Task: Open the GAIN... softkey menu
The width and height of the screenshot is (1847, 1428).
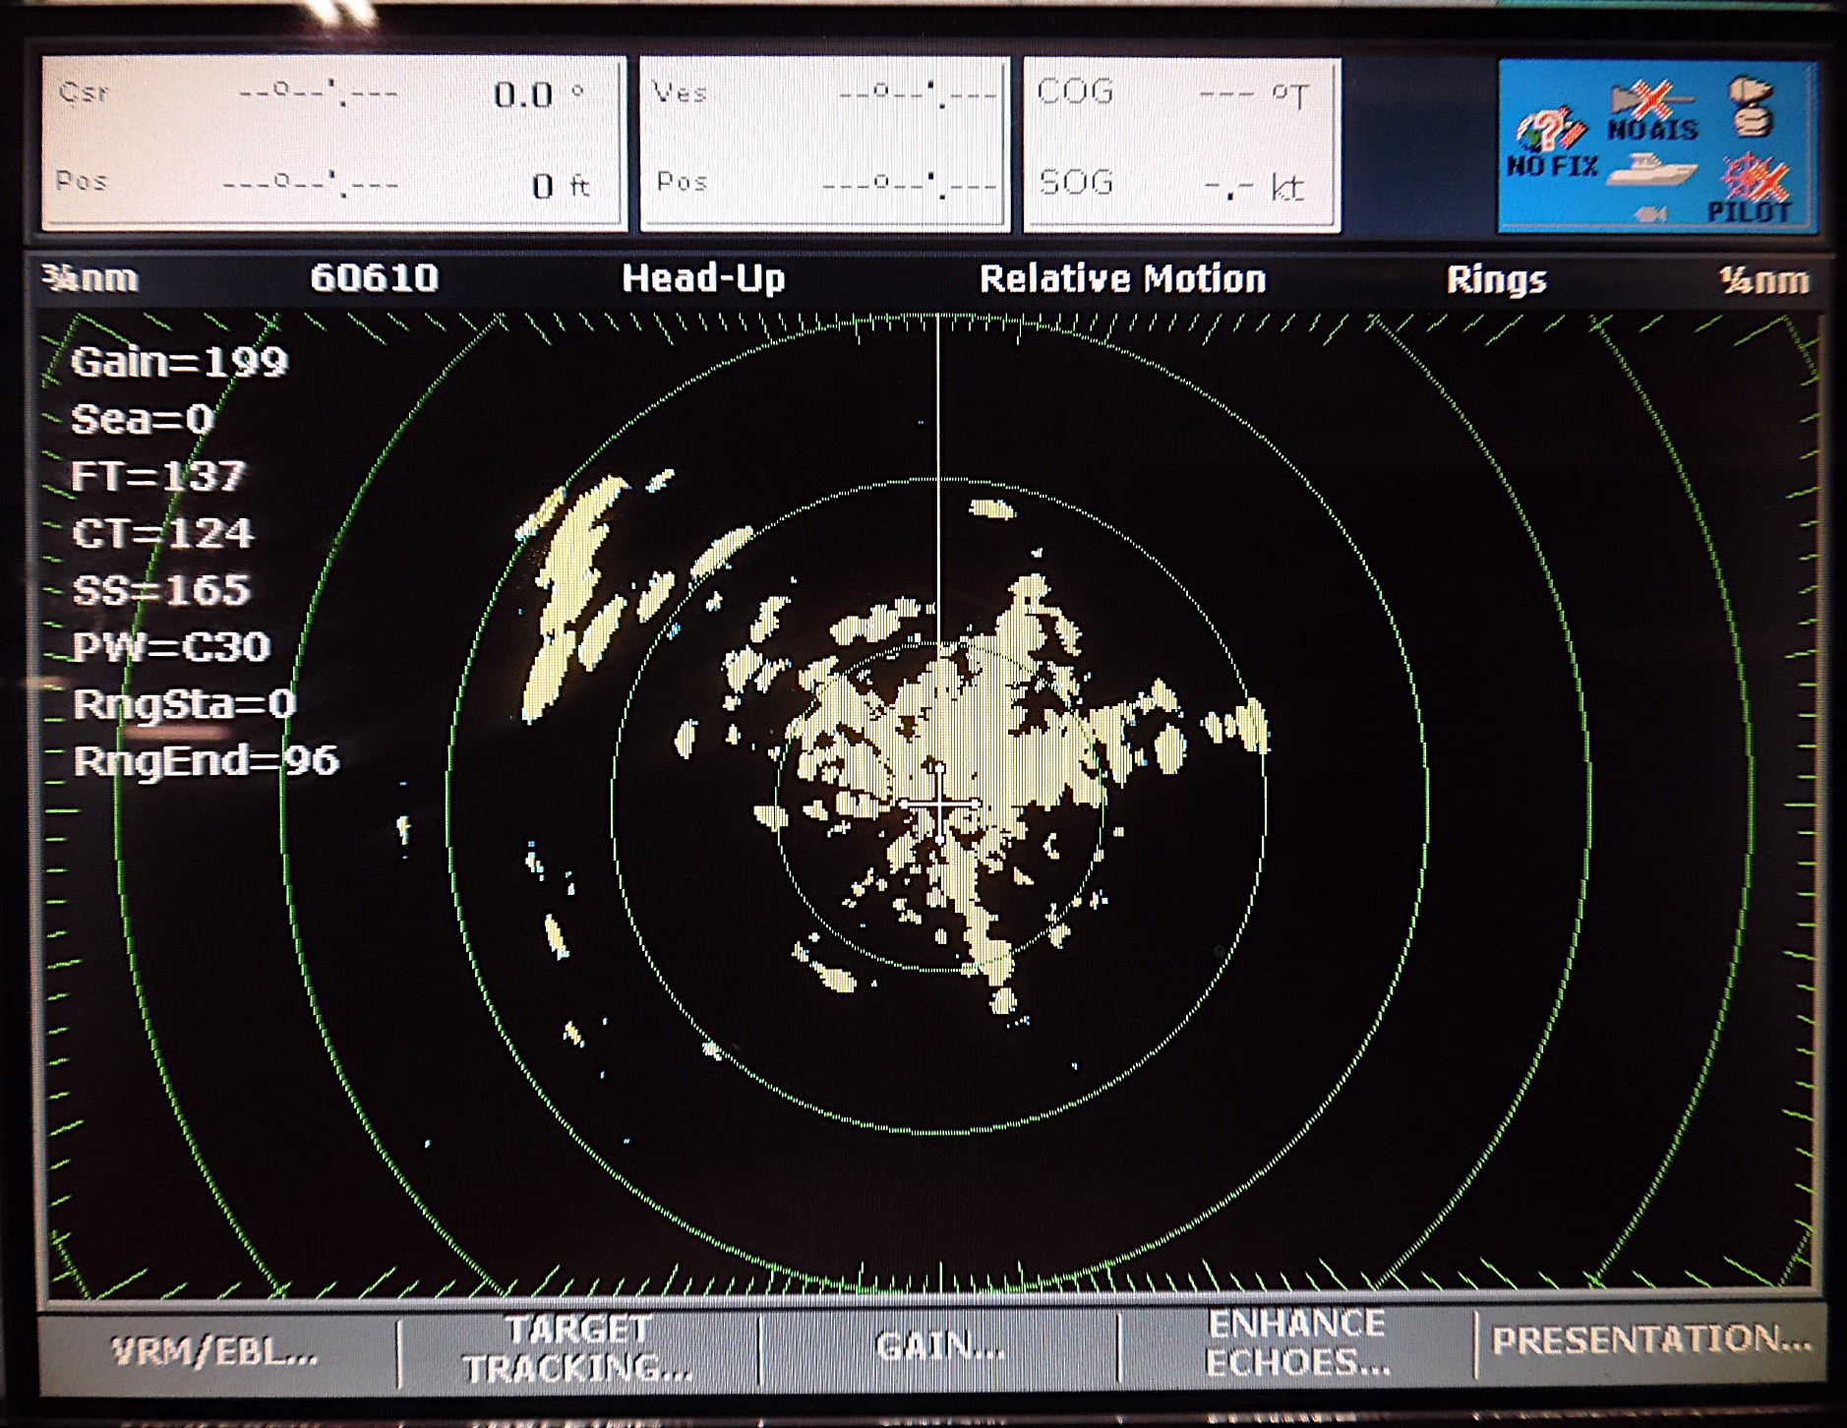Action: pyautogui.click(x=939, y=1345)
